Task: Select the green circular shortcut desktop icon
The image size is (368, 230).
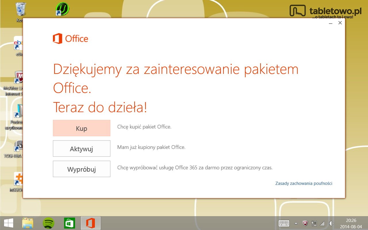Action: pos(62,9)
